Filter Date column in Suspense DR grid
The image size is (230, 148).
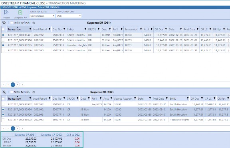pyautogui.click(x=181, y=29)
